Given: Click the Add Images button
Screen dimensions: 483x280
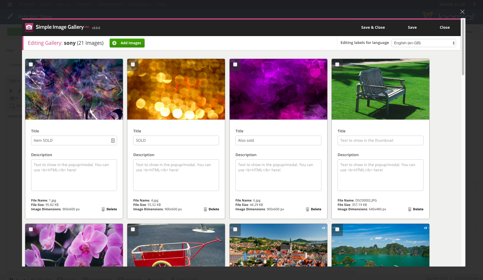Looking at the screenshot, I should [127, 43].
